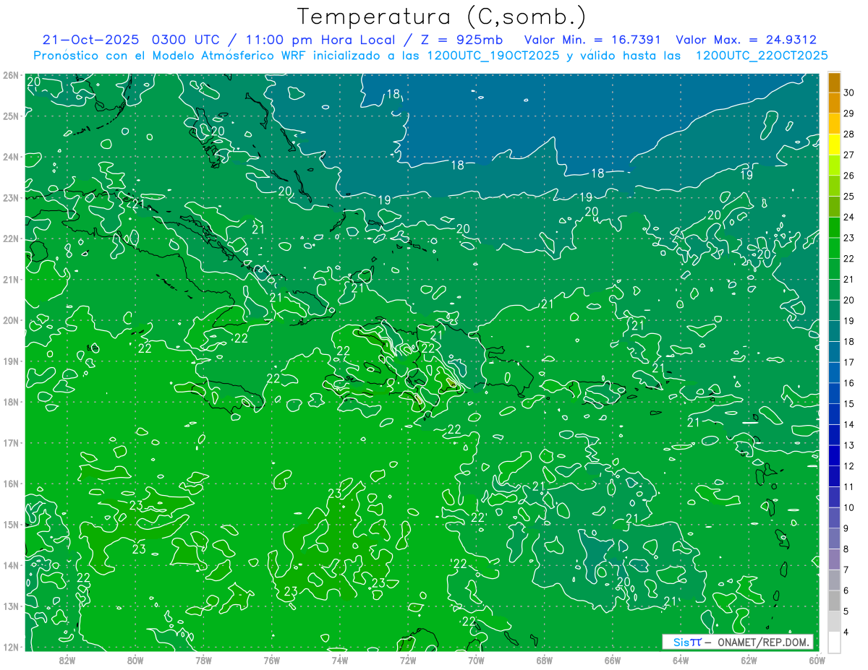Click the 23N latitude axis label

[11, 197]
